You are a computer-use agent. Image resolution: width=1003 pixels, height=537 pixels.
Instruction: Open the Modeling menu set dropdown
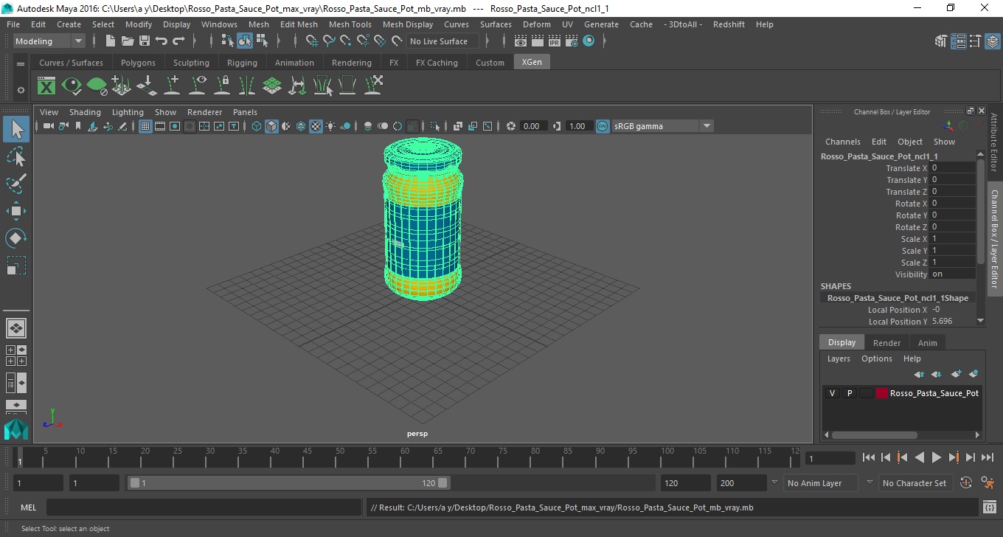point(49,41)
